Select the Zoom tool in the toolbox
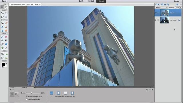 coord(2,7)
